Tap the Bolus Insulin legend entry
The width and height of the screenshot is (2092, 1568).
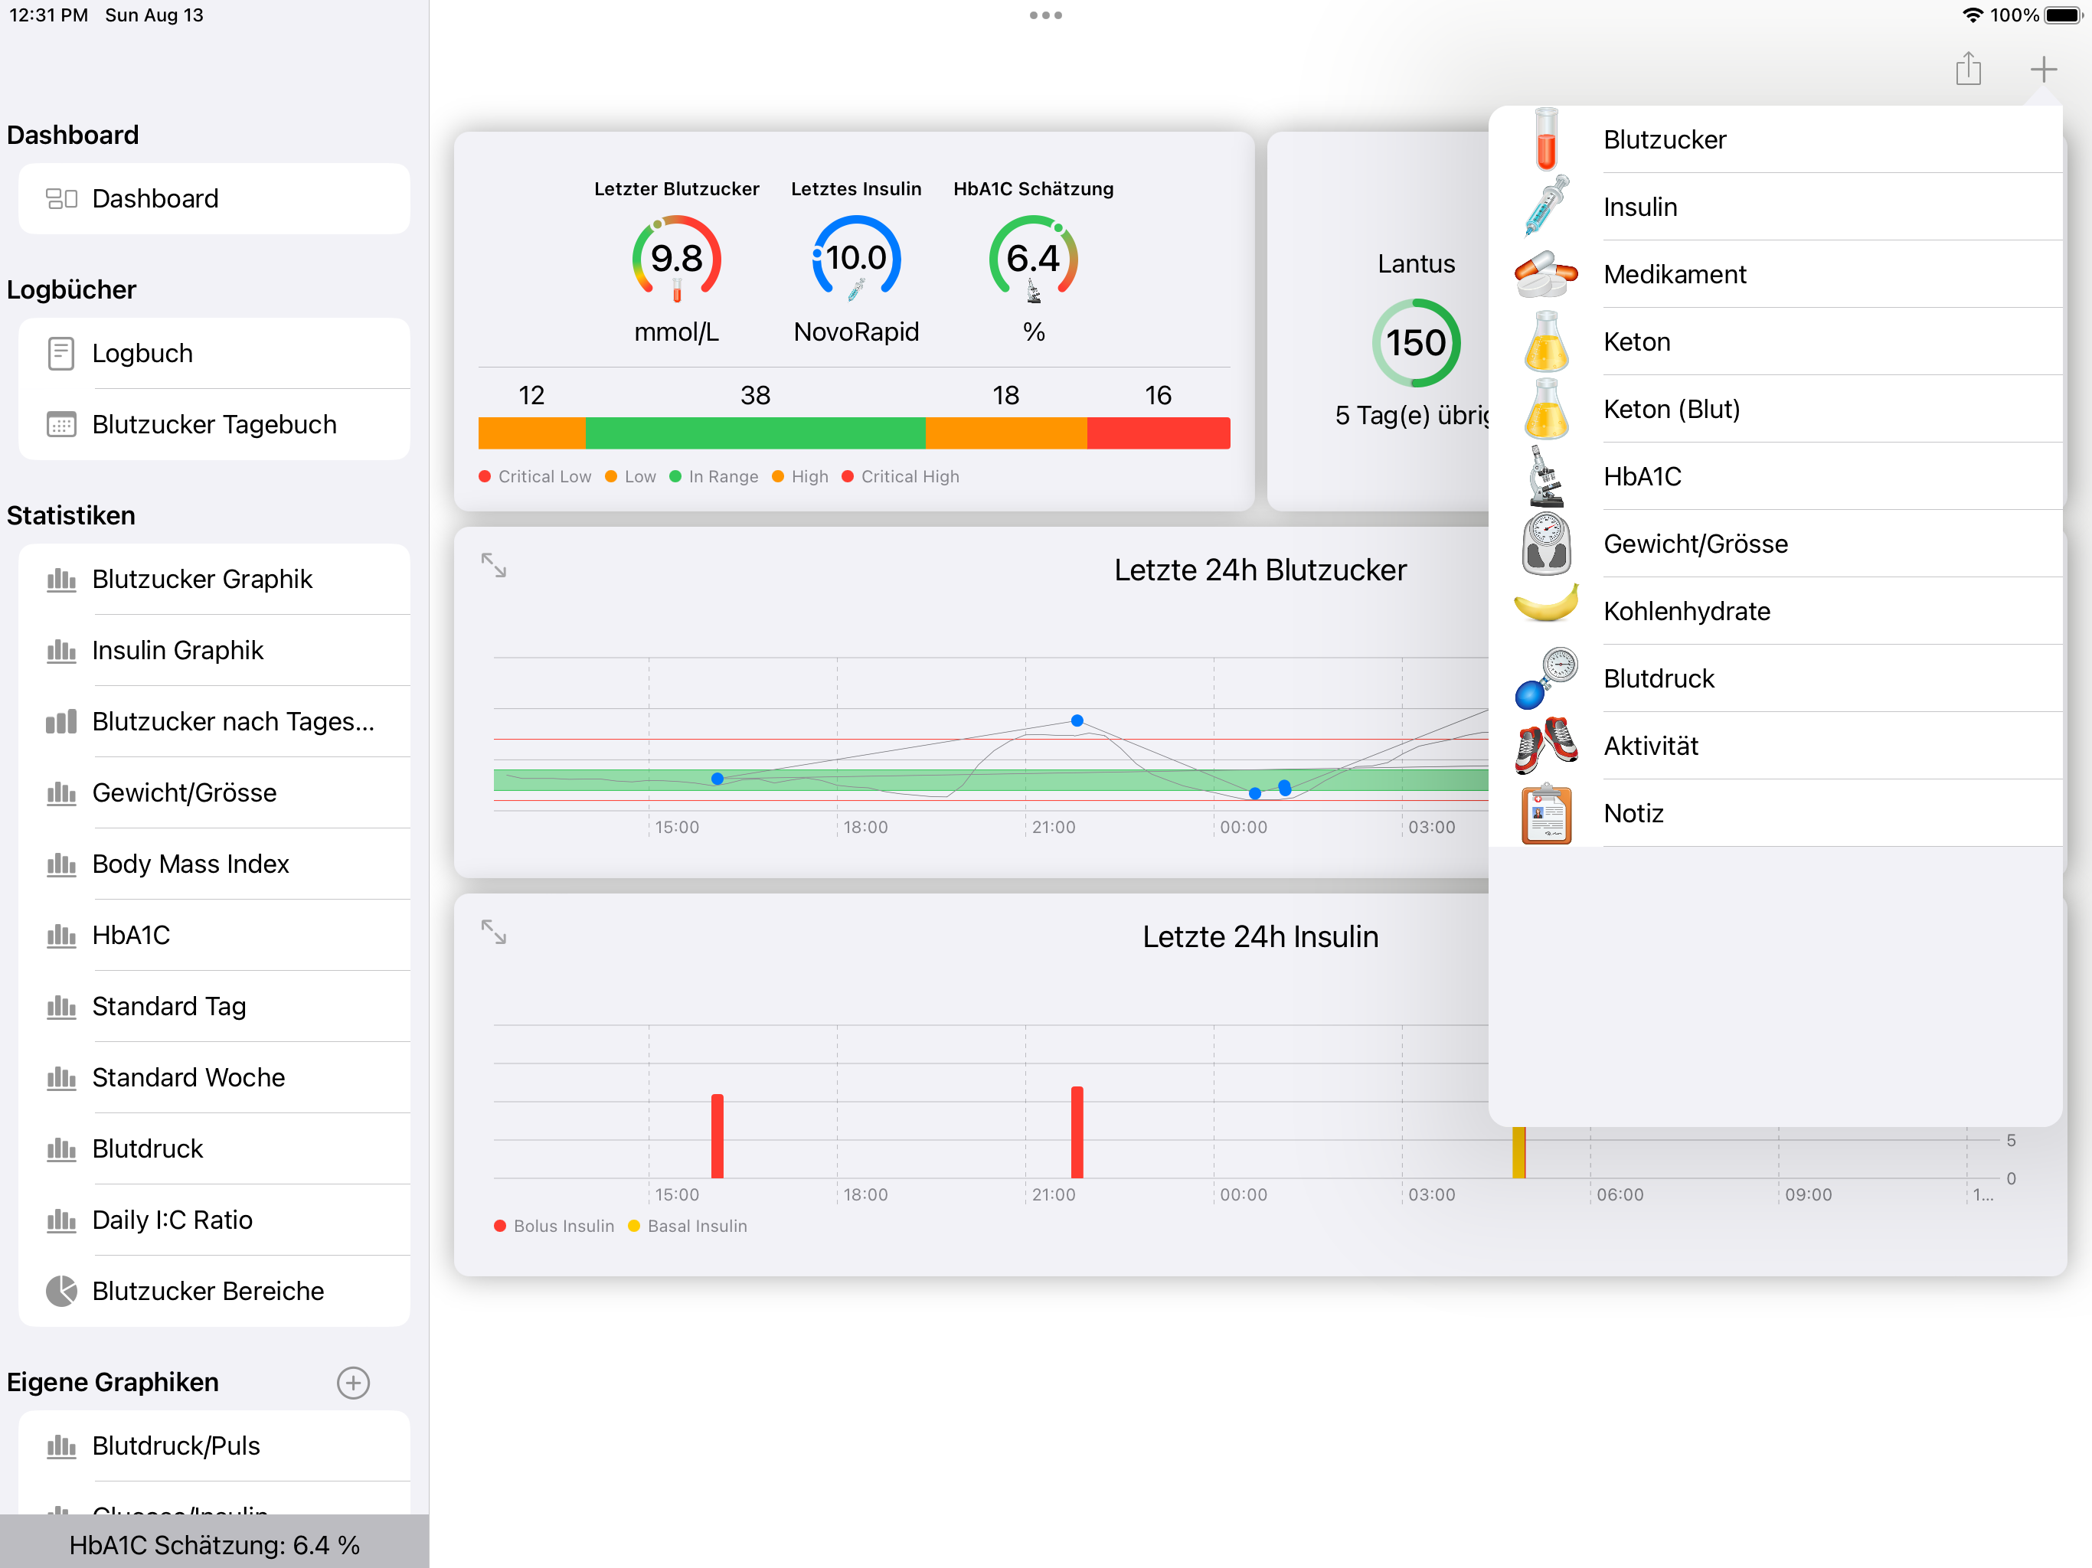(554, 1226)
